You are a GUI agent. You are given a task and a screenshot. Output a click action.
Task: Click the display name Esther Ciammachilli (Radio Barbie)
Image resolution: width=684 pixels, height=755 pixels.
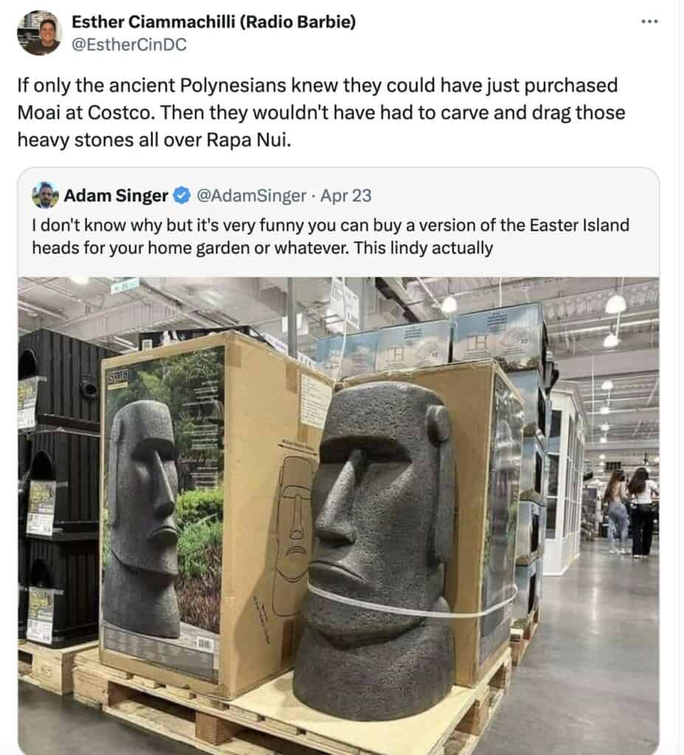tap(214, 21)
